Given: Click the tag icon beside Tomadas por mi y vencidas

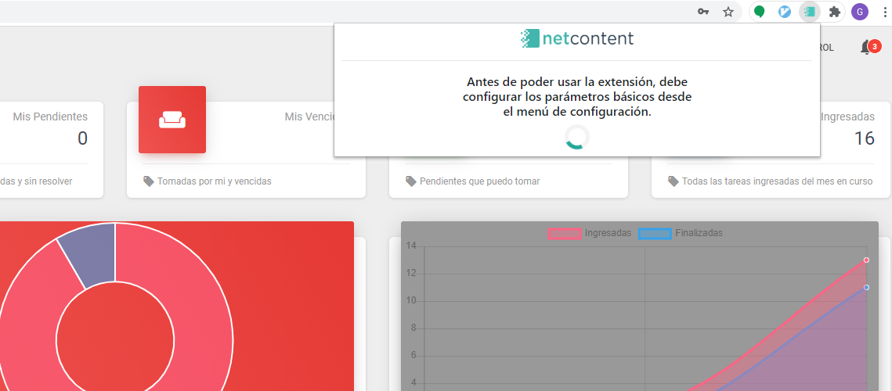Looking at the screenshot, I should coord(149,181).
